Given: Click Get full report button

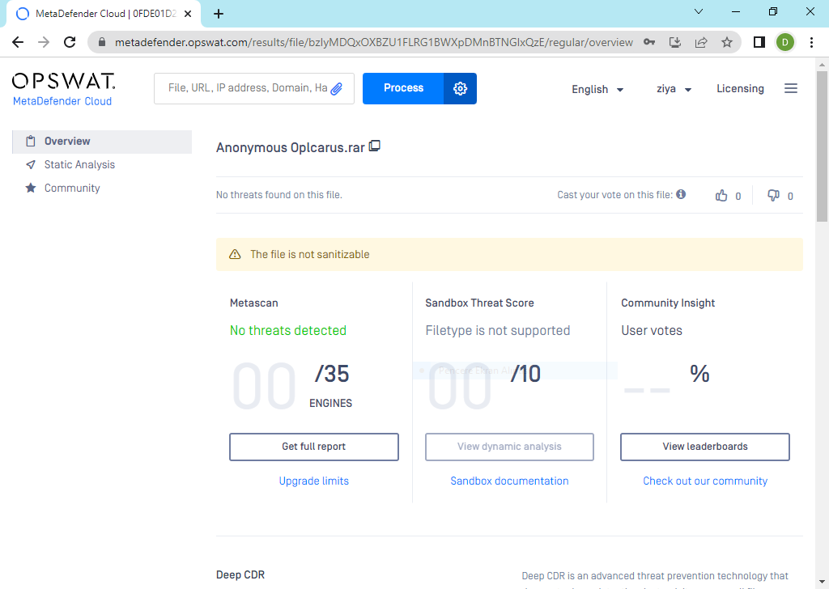Looking at the screenshot, I should pos(314,447).
